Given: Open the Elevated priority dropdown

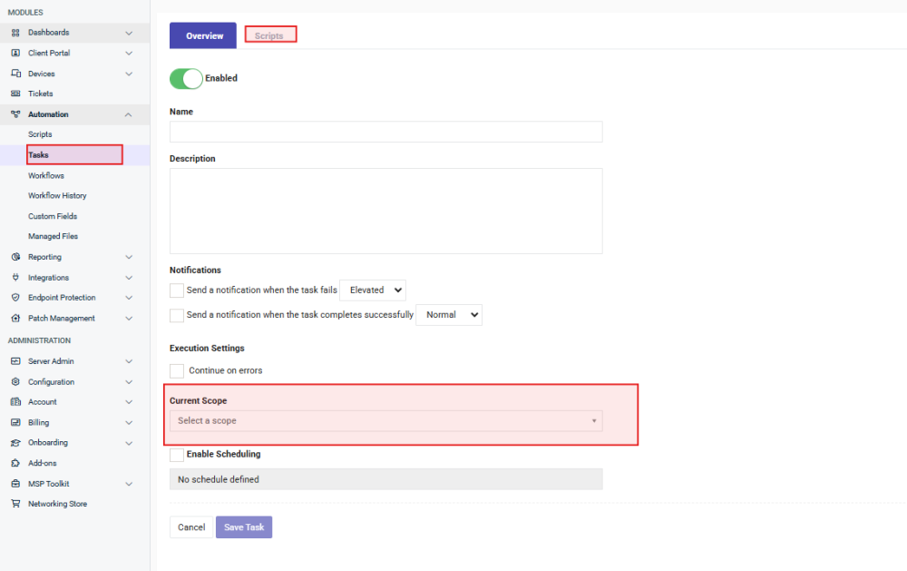Looking at the screenshot, I should coord(373,290).
